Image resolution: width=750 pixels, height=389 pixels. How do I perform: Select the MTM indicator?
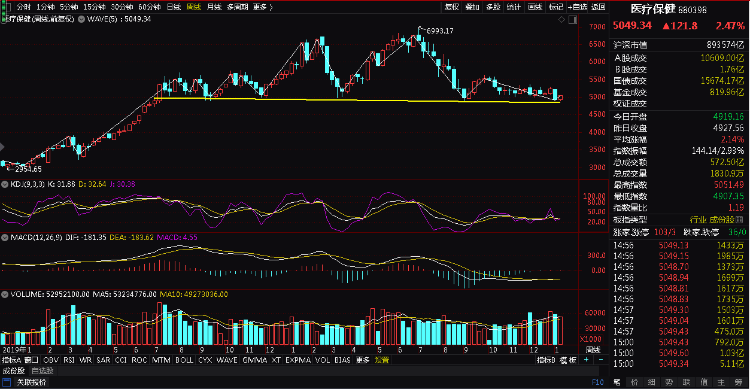coord(161,360)
